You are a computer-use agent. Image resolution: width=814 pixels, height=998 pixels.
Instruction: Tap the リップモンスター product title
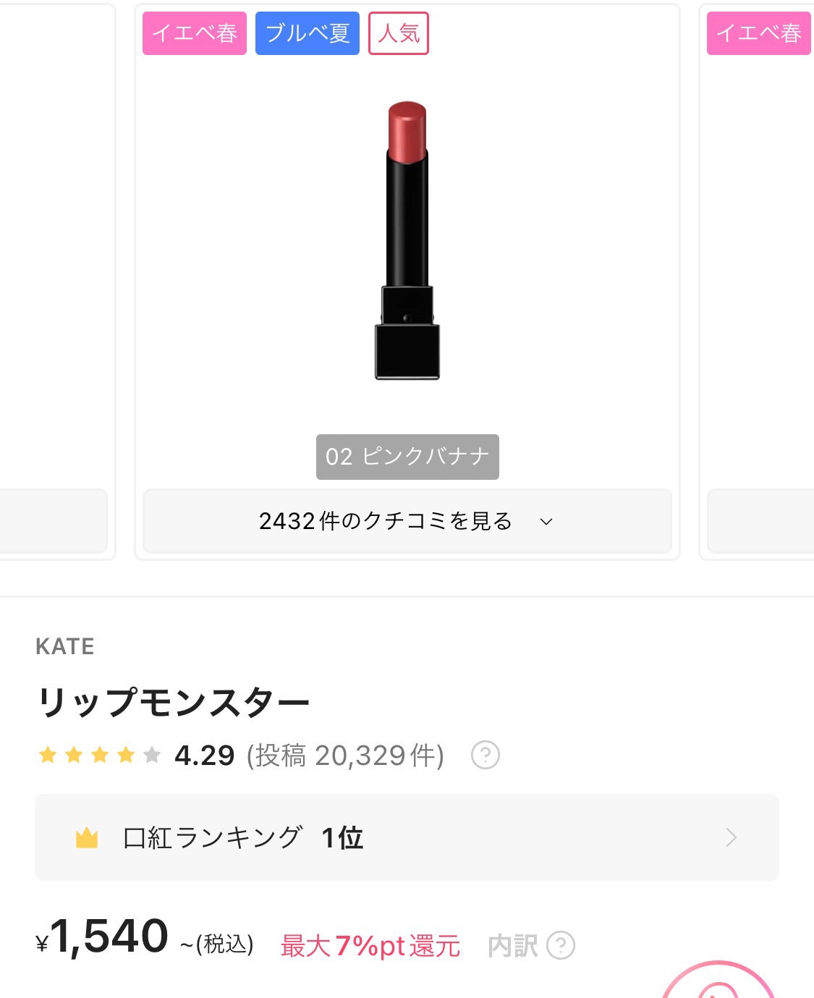(x=173, y=702)
